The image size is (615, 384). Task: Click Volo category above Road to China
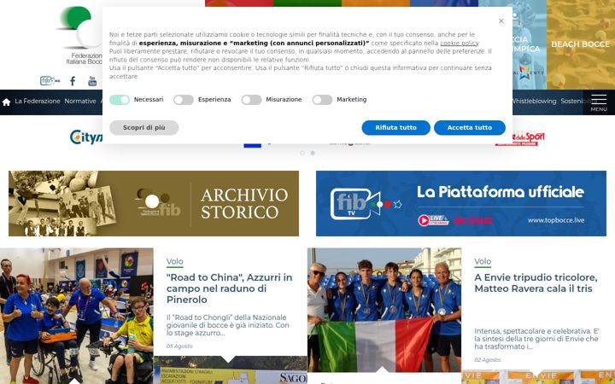pyautogui.click(x=174, y=261)
